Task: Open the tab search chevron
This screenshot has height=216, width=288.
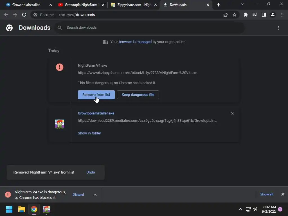Action: coord(243,4)
